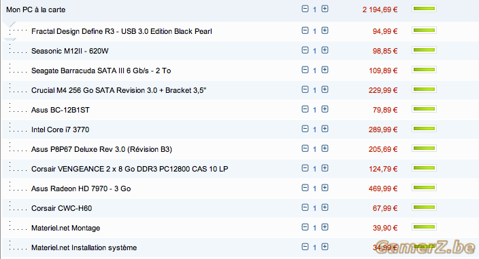This screenshot has height=259, width=479.
Task: Decrease Corsair VENGEANCE RAM quantity
Action: [x=305, y=168]
